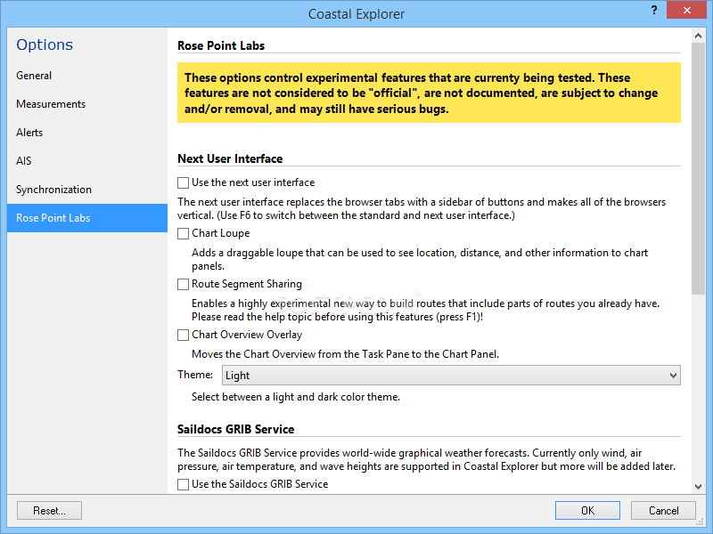Click 'Select between a light and dark color theme.'
713x534 pixels.
pyautogui.click(x=296, y=397)
